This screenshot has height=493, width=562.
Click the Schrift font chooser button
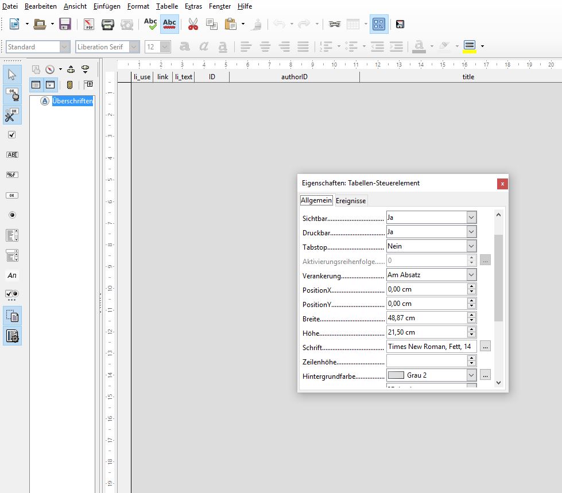click(485, 347)
